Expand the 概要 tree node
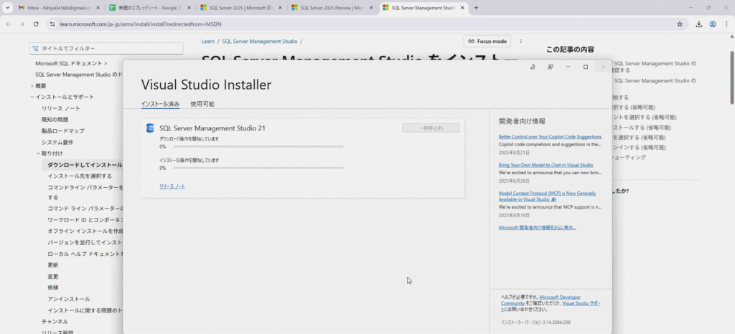The width and height of the screenshot is (735, 334). [32, 86]
